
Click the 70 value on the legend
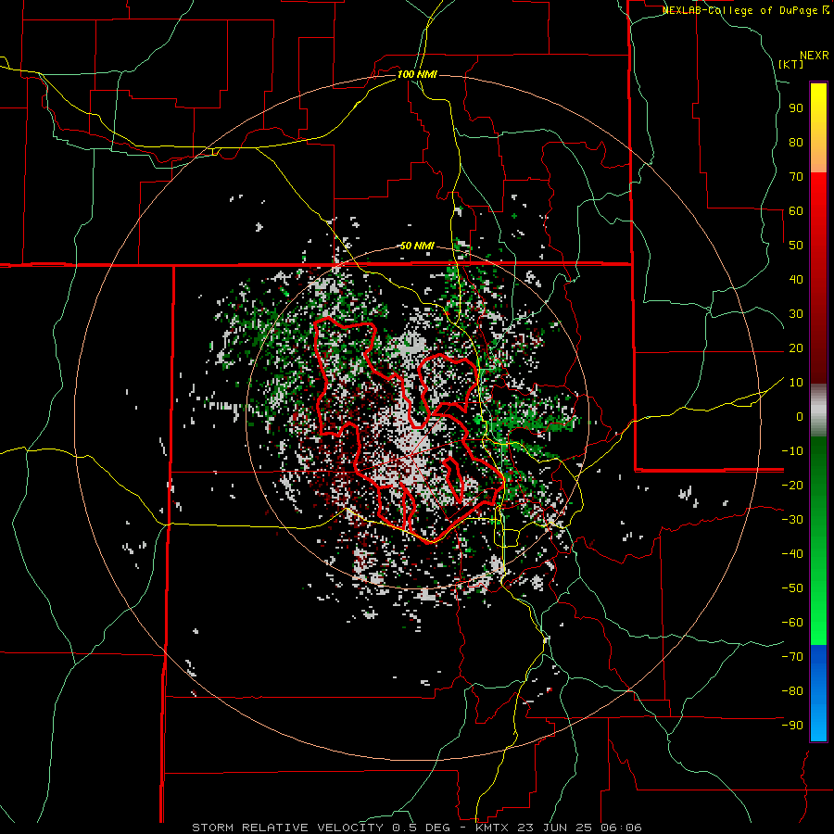pyautogui.click(x=796, y=177)
